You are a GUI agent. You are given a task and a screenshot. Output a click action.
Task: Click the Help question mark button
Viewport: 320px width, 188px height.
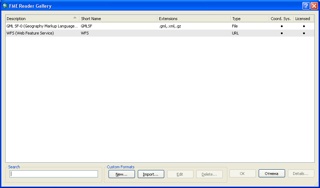pyautogui.click(x=306, y=6)
